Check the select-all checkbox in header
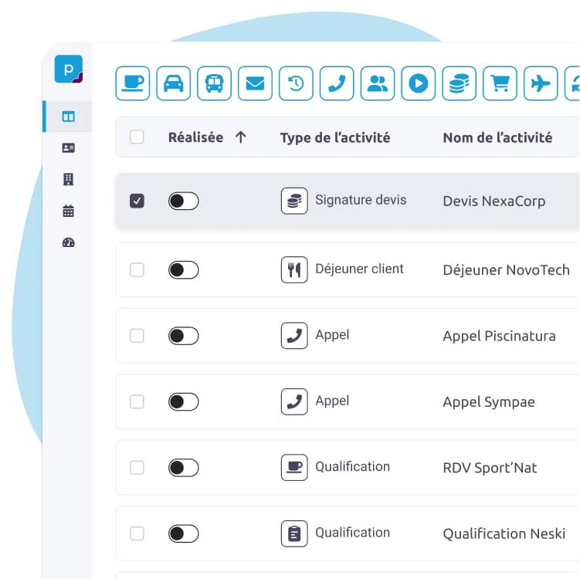The height and width of the screenshot is (579, 580). tap(137, 137)
